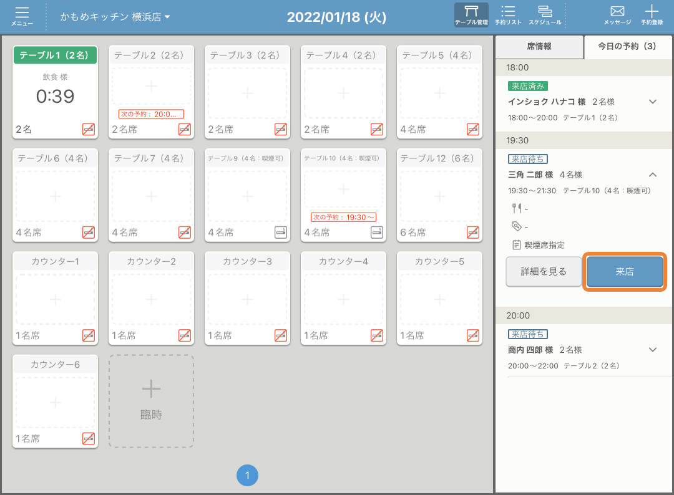Click 20:00 time slot header
The height and width of the screenshot is (495, 674).
[584, 315]
